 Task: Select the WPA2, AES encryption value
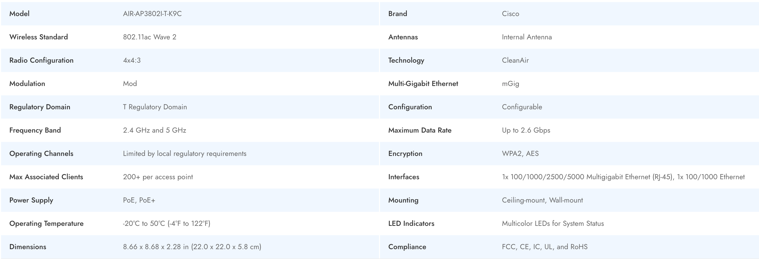520,154
